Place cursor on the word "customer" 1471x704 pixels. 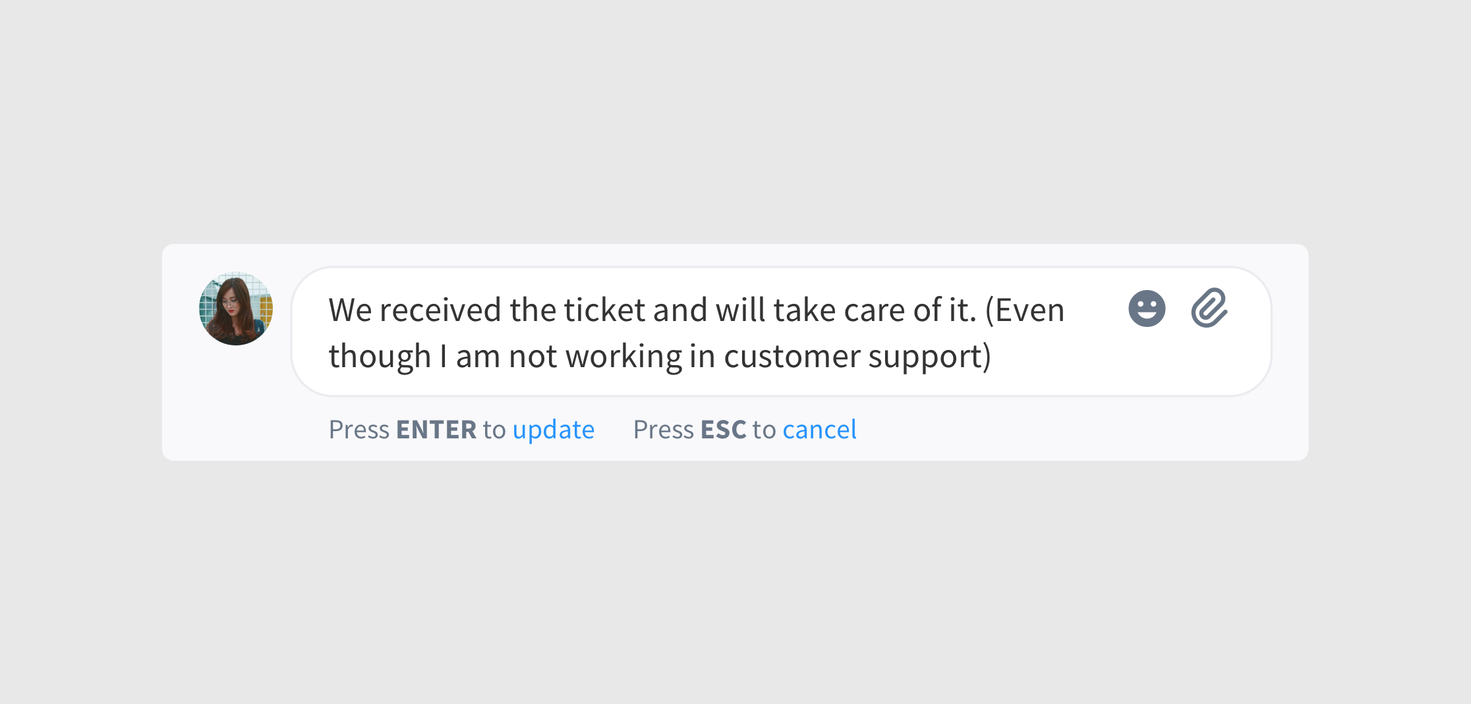point(792,357)
